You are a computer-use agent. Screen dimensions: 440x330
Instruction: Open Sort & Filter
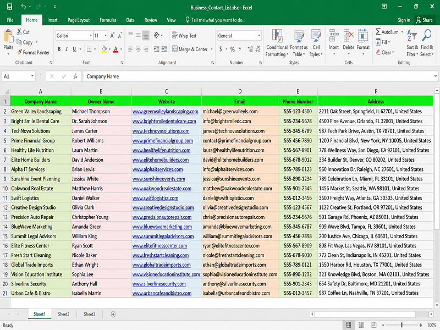(412, 43)
